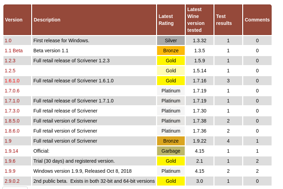
Task: Click the 'Official:' description cell
Action: 94,151
